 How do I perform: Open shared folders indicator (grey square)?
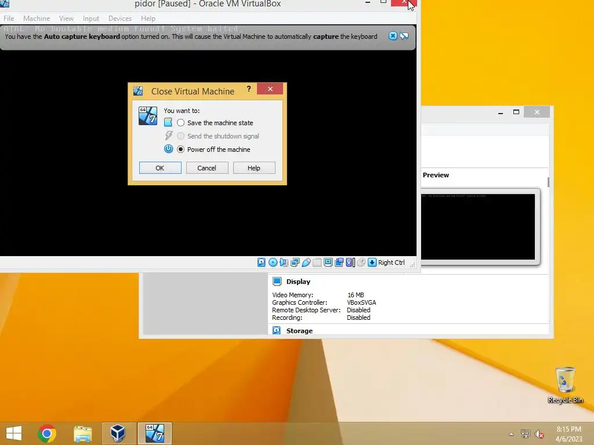[x=317, y=262]
